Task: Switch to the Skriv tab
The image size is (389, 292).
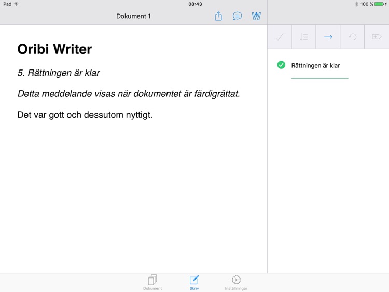Action: (x=194, y=283)
